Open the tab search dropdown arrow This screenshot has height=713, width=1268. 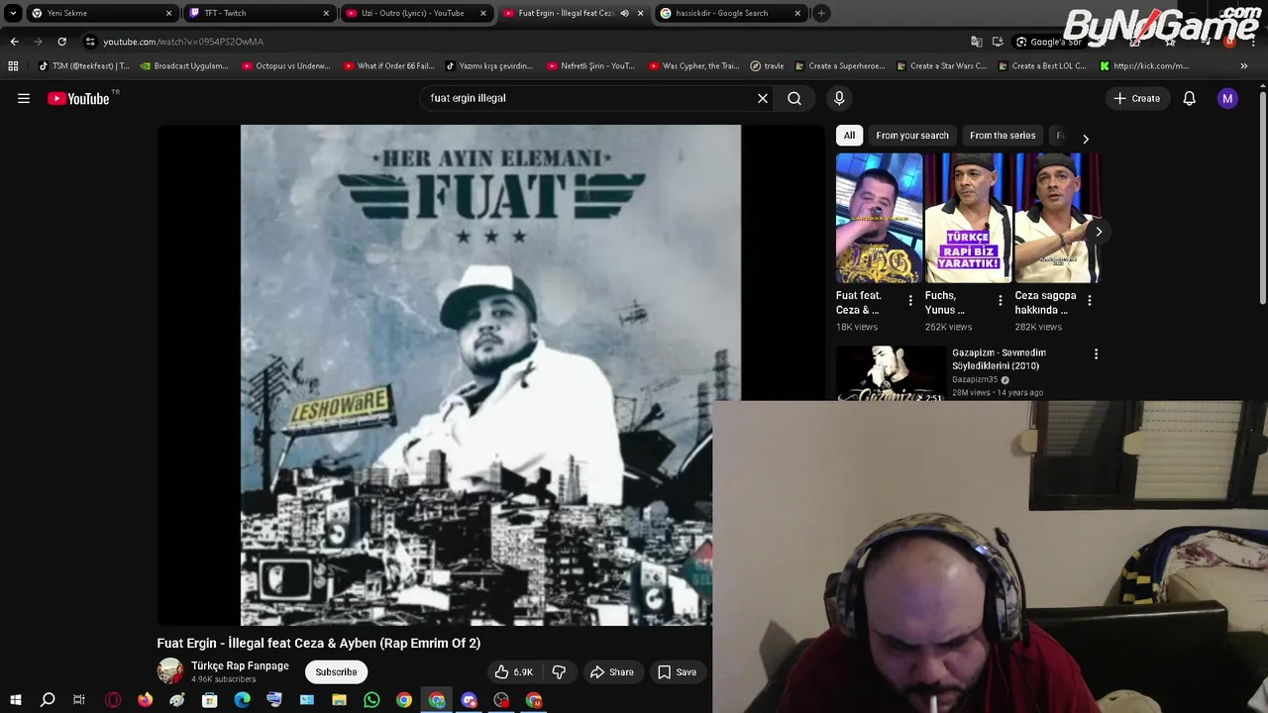coord(13,13)
